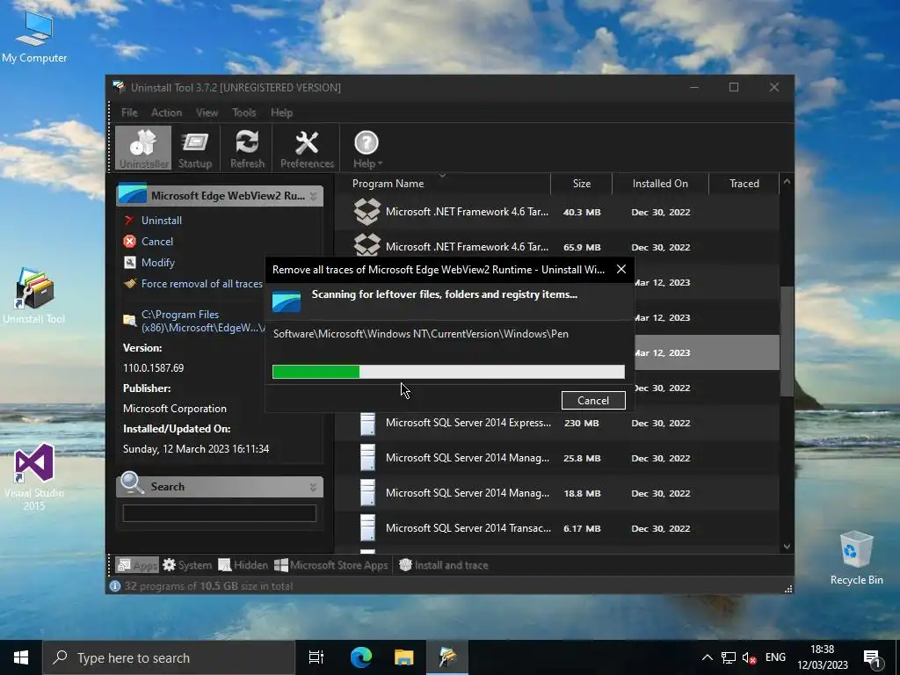This screenshot has height=675, width=900.
Task: Click the SQL Server 2014 Express program icon
Action: [367, 424]
